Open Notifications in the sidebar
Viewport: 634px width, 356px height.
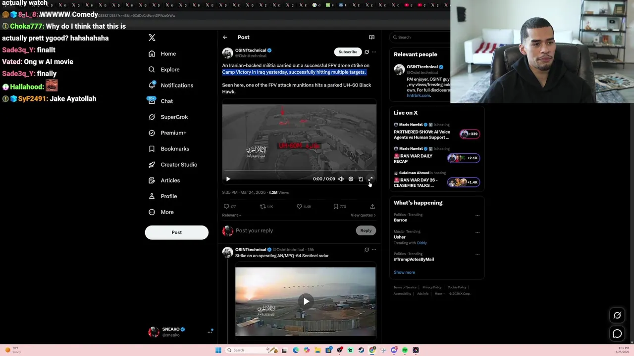click(171, 86)
